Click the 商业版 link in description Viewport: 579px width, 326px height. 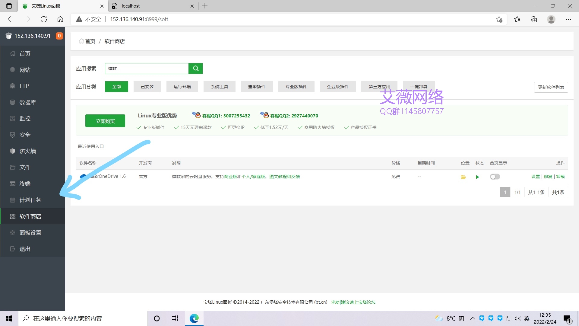(x=230, y=177)
